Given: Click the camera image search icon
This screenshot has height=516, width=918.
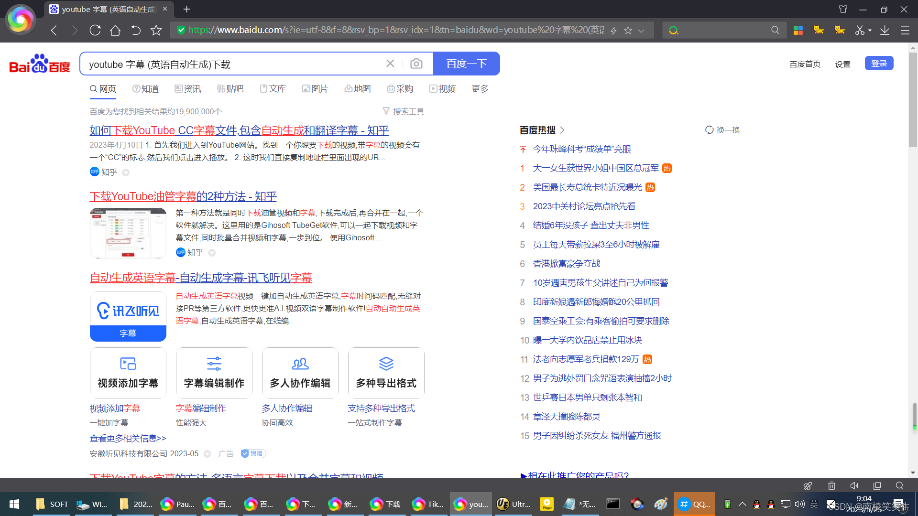Looking at the screenshot, I should 416,64.
